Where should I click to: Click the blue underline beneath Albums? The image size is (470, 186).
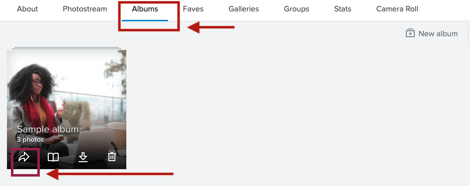click(x=145, y=20)
